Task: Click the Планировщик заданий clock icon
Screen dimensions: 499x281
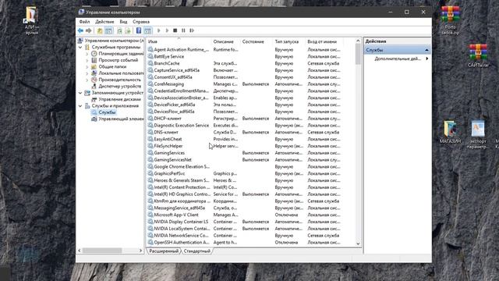Action: 94,54
